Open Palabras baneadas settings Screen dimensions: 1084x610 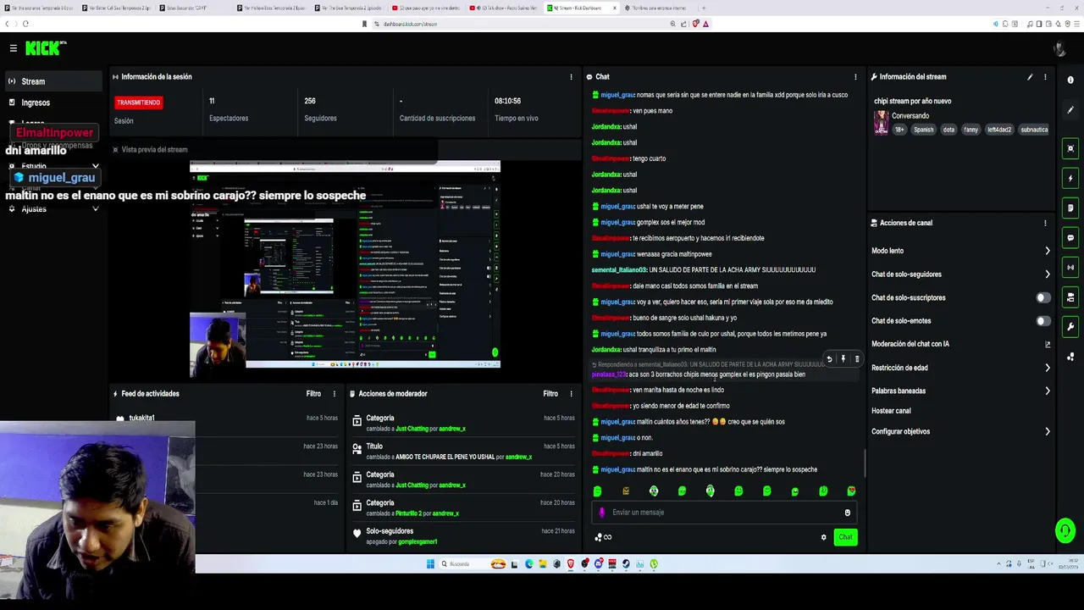[961, 391]
